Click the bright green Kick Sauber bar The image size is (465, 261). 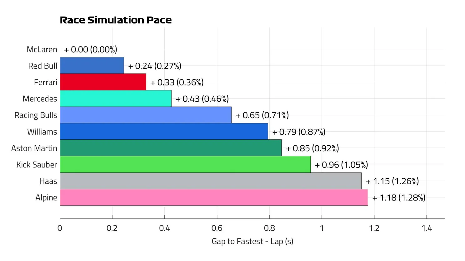(185, 165)
